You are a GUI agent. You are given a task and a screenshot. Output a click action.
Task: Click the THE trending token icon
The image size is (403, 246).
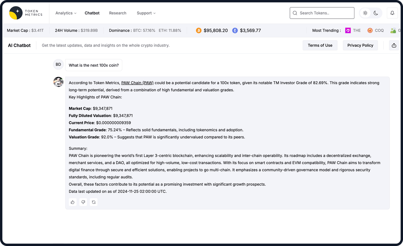[348, 30]
